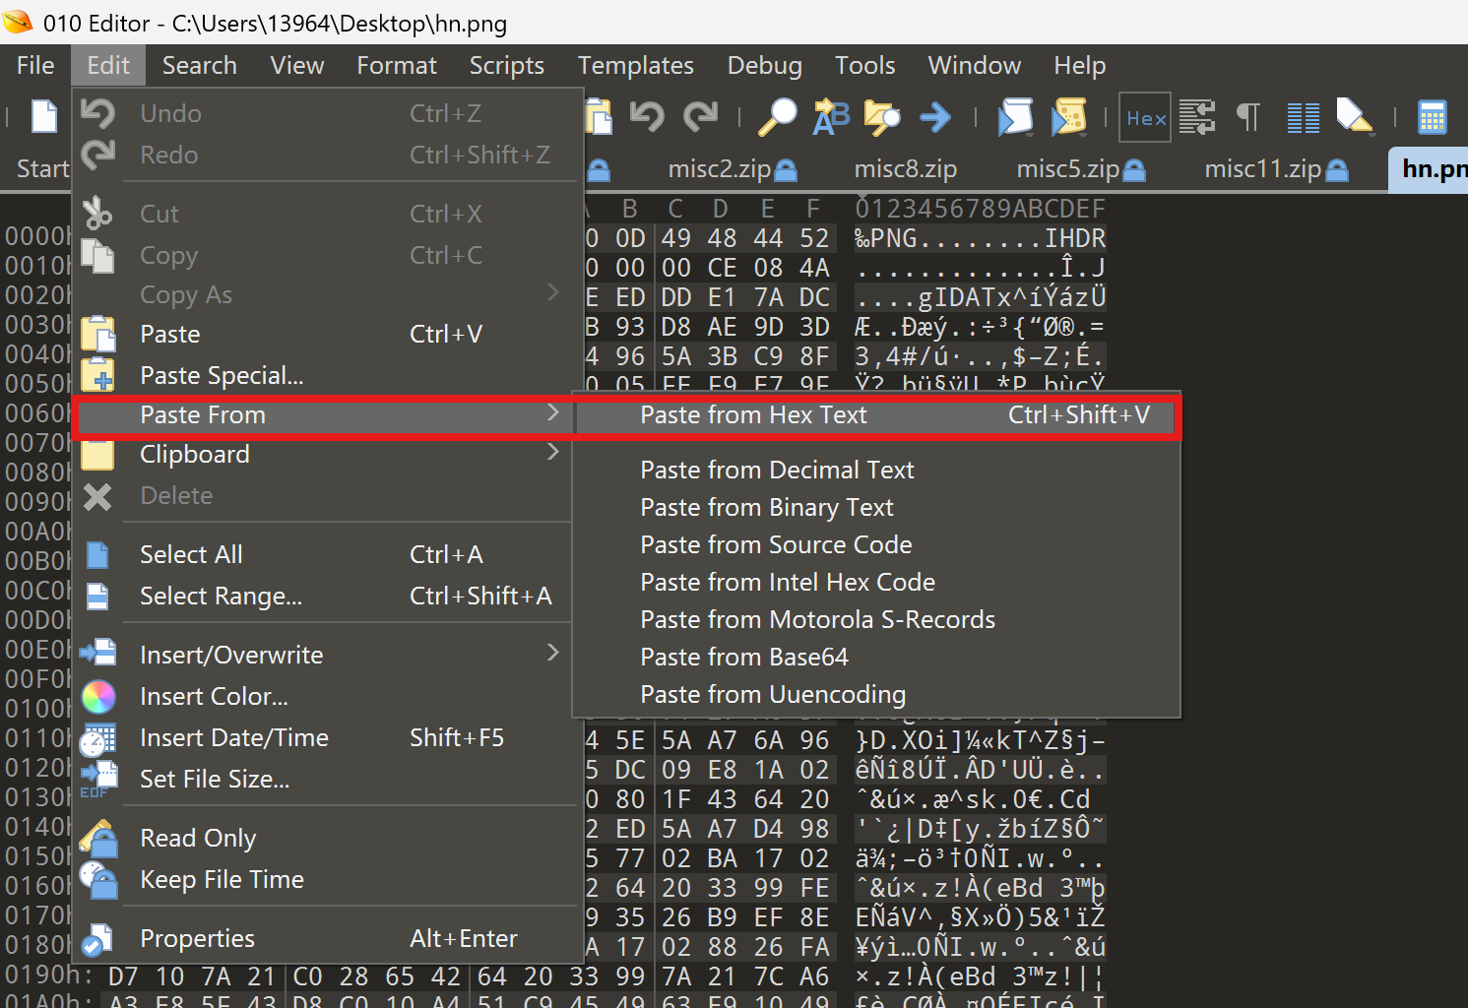This screenshot has width=1468, height=1008.
Task: Click the Paste Special clipboard-plus icon
Action: pyautogui.click(x=97, y=375)
